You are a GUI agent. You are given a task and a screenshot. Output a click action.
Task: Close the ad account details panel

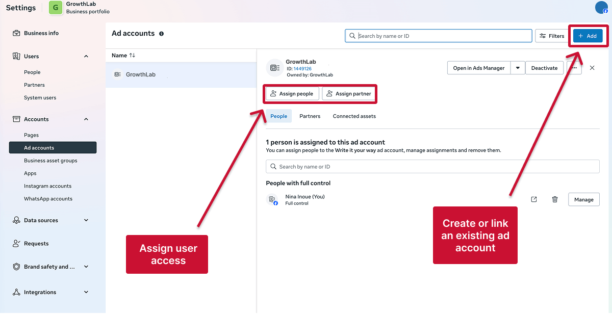click(x=592, y=68)
